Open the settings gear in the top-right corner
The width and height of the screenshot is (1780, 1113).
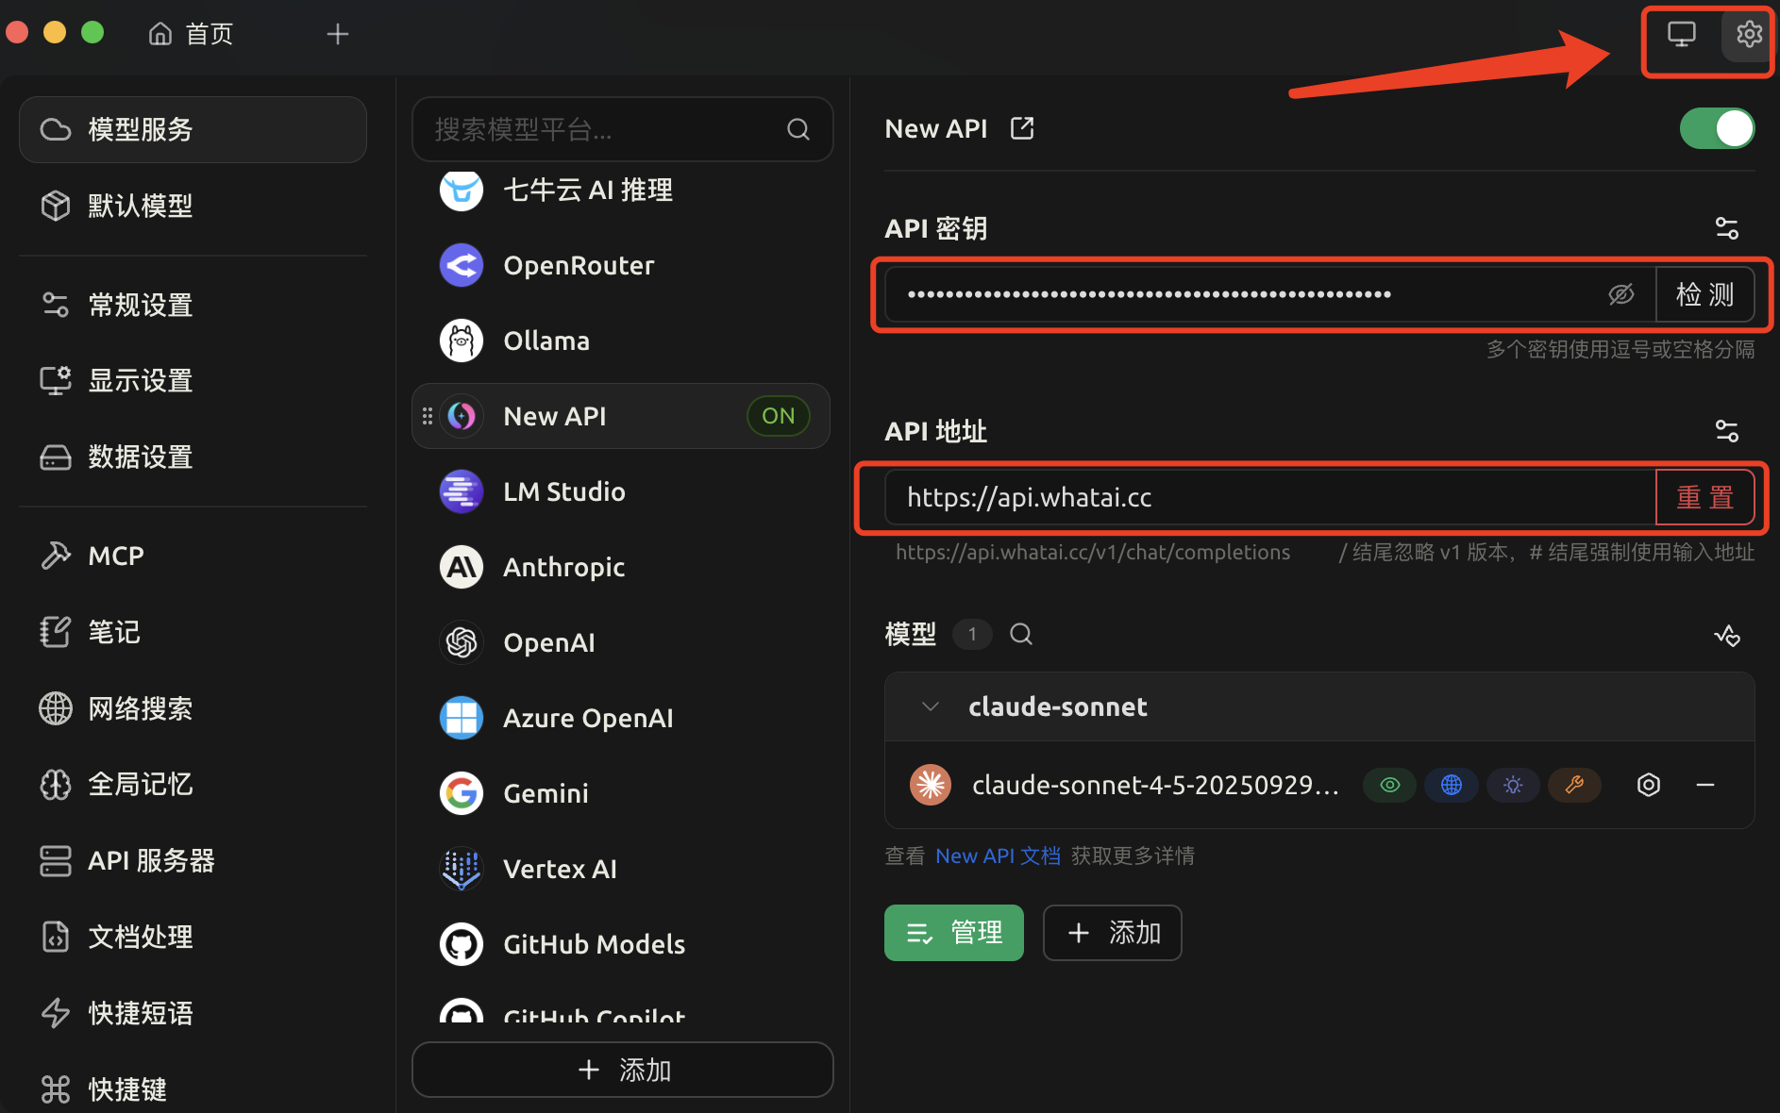(1749, 34)
